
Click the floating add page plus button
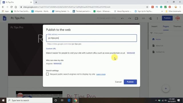click(166, 88)
